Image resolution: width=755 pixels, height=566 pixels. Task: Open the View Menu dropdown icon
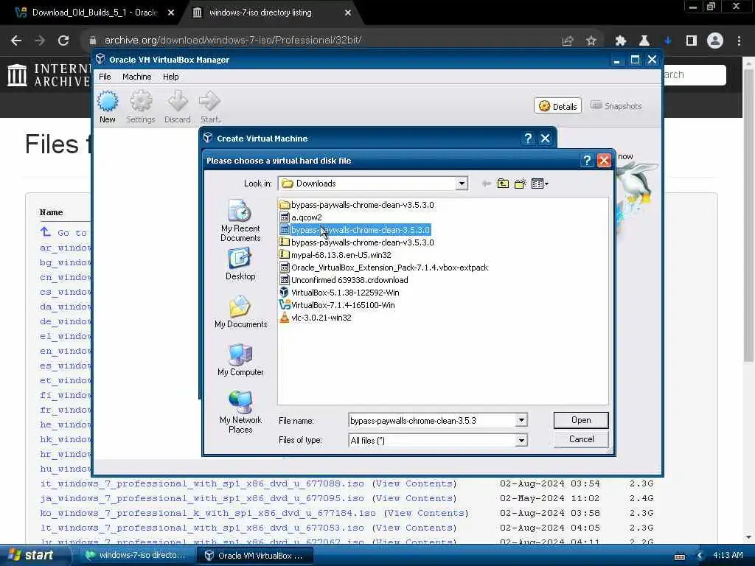point(540,184)
